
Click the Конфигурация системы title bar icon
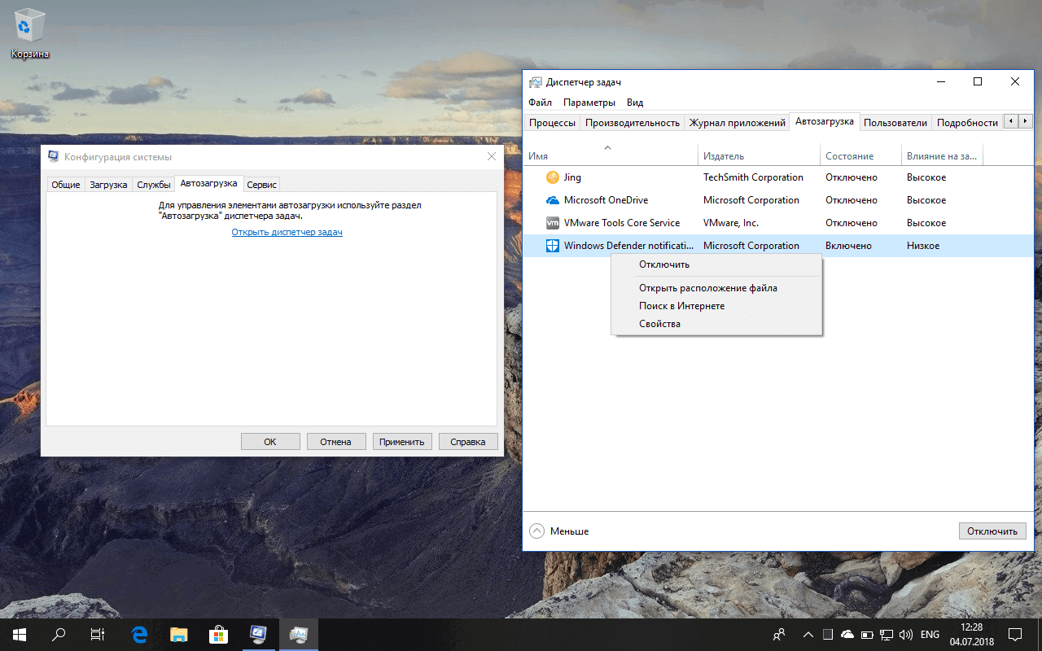tap(54, 157)
